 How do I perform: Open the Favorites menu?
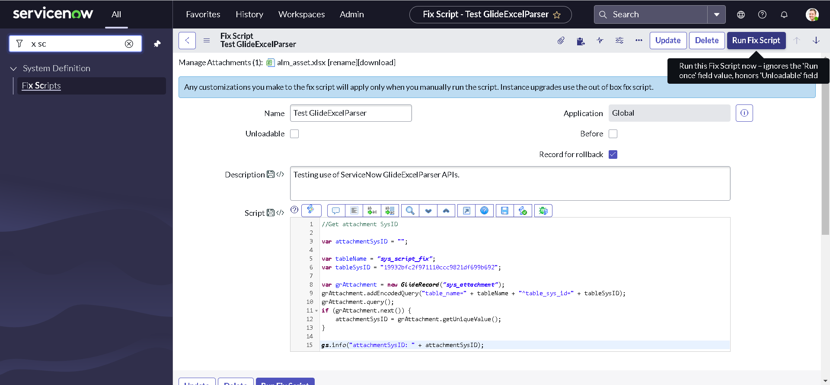pyautogui.click(x=203, y=15)
